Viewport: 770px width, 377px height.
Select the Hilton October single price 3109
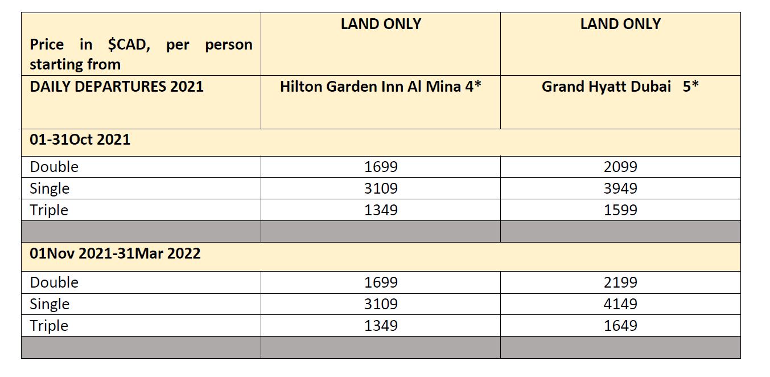[381, 188]
